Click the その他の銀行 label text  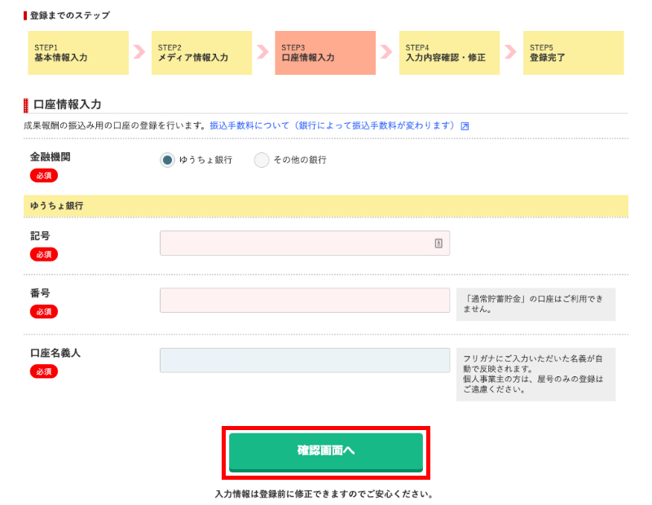[x=300, y=160]
